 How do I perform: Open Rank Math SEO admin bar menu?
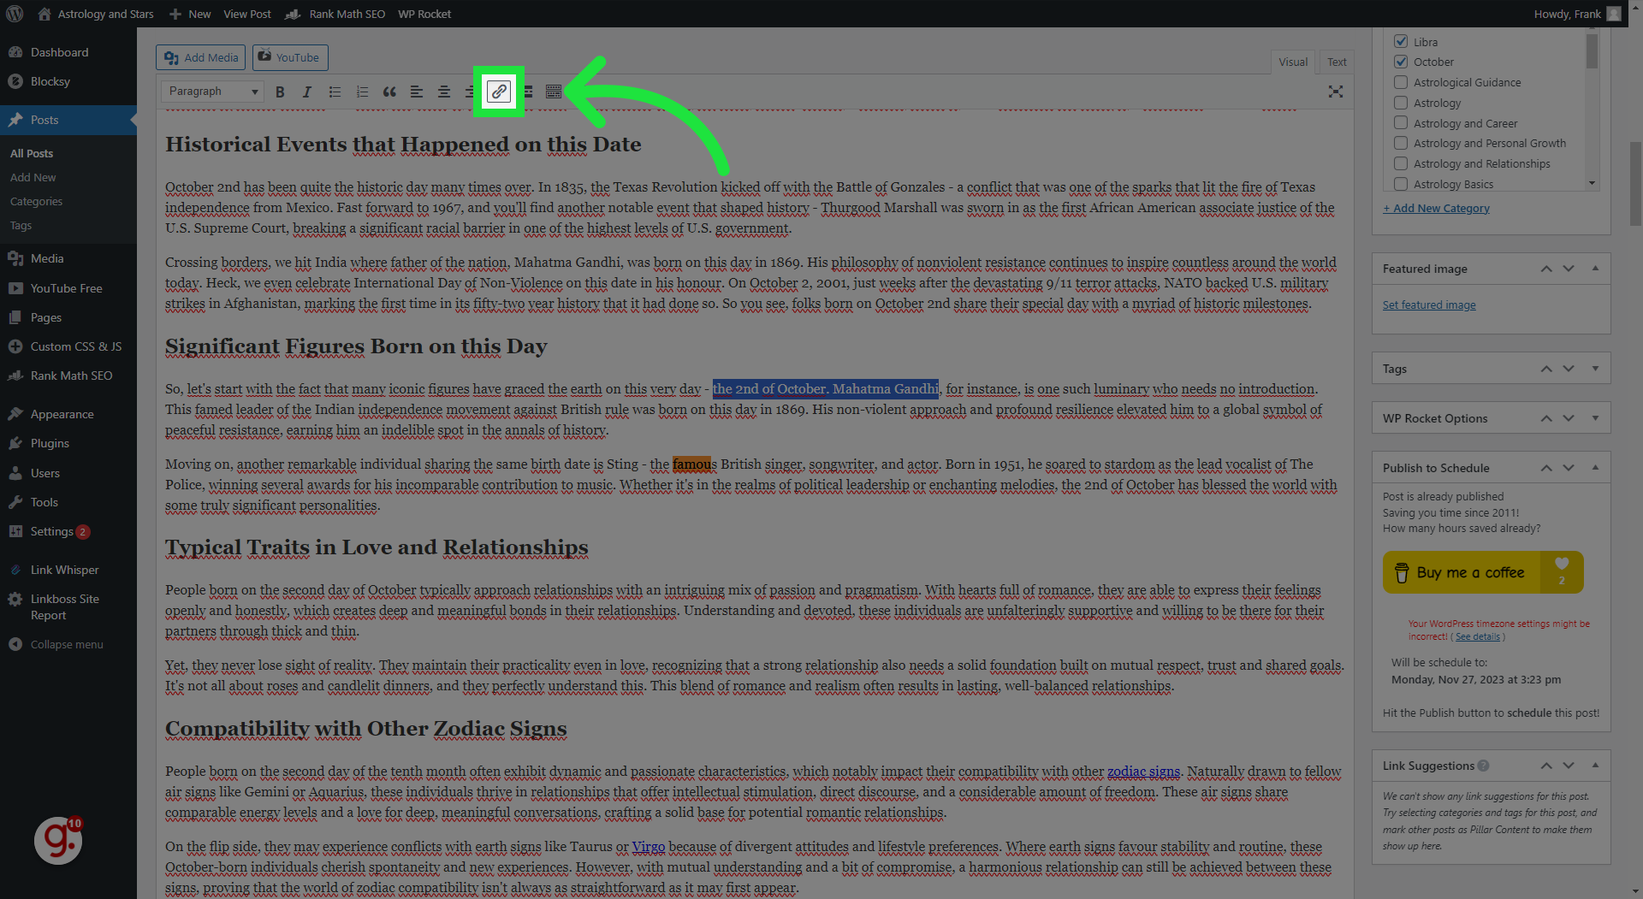335,14
